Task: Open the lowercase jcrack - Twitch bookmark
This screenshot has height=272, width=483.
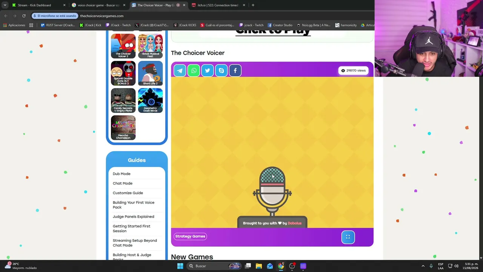Action: tap(251, 25)
